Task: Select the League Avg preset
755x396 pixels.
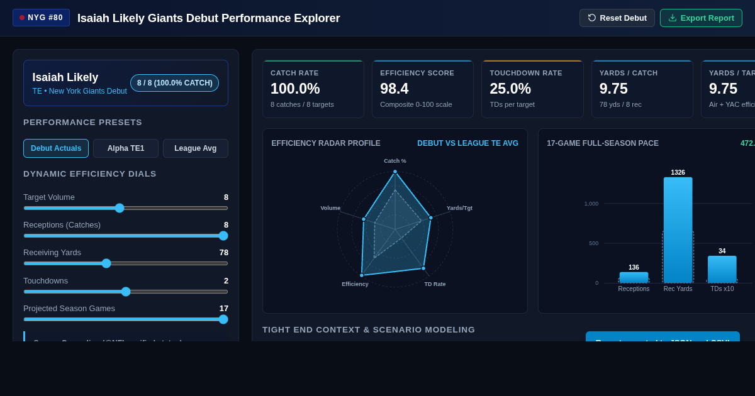Action: click(196, 148)
